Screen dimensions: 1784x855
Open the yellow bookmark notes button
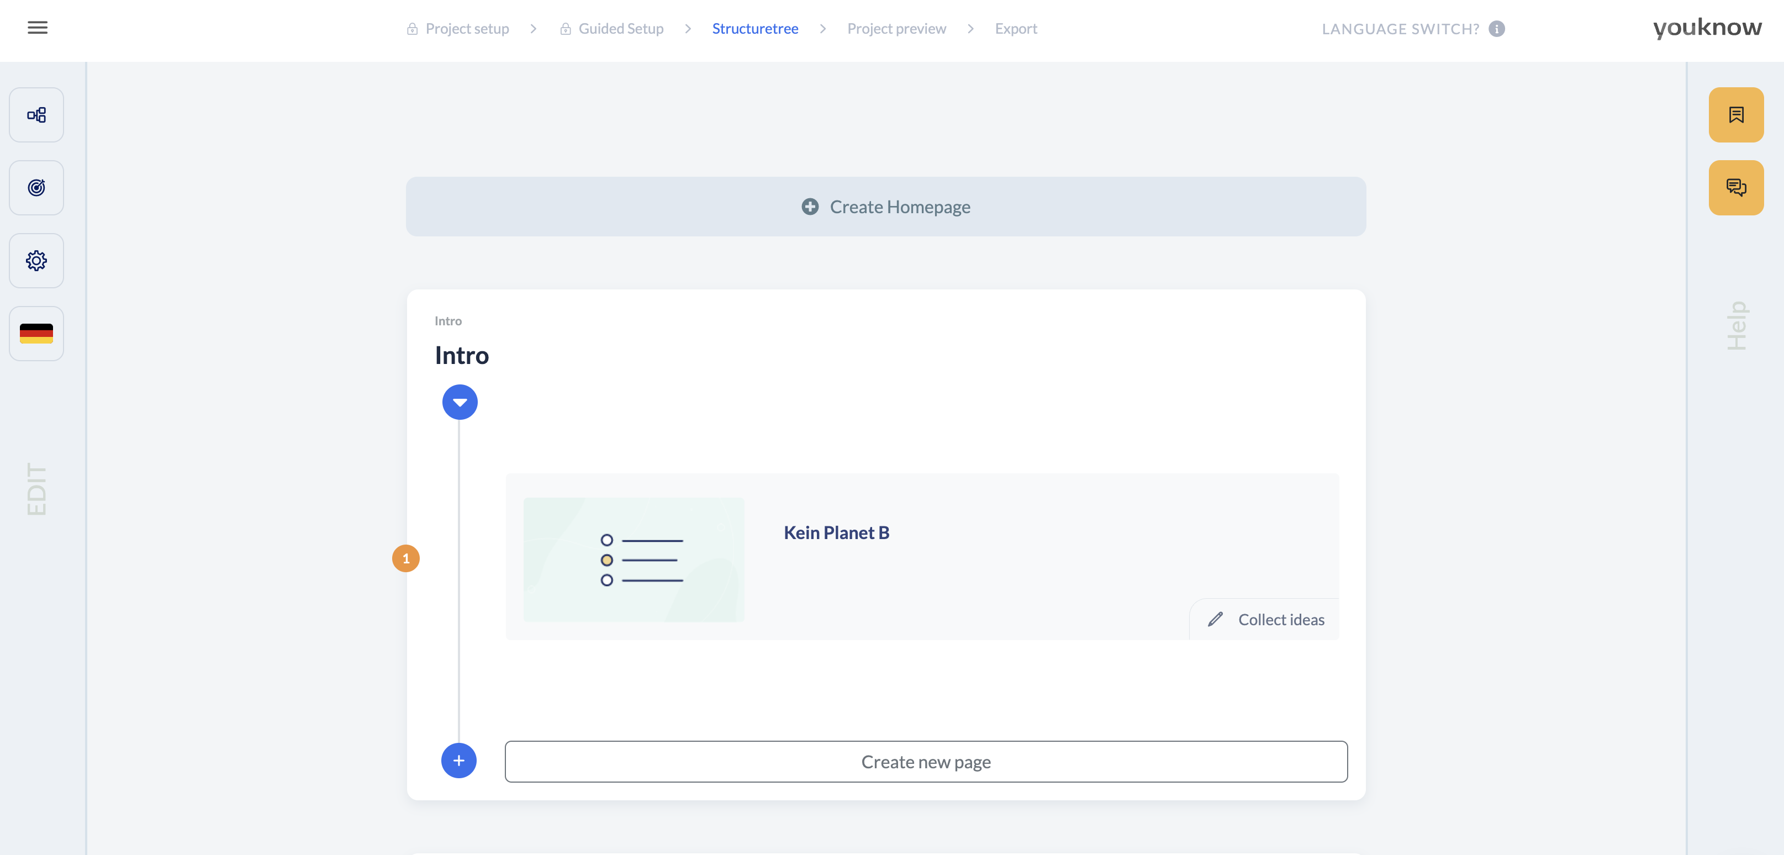pos(1735,115)
